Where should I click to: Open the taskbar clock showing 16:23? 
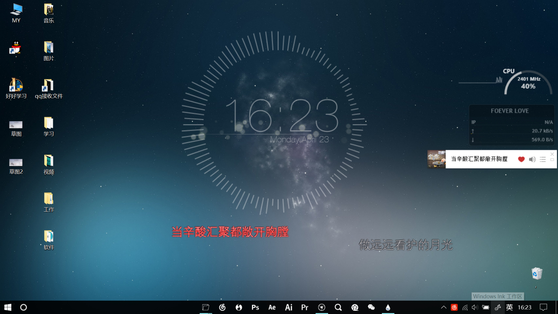pos(524,307)
